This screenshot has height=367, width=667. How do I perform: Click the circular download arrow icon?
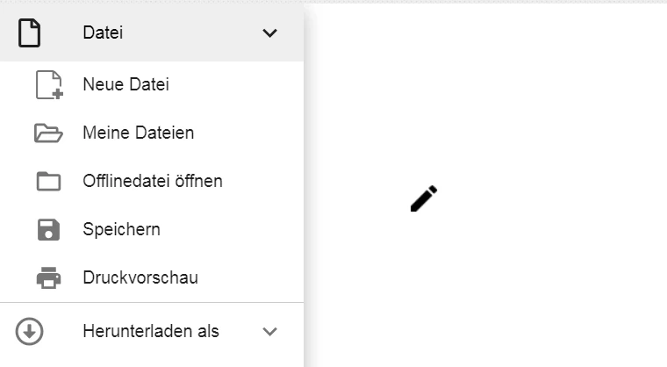(x=30, y=331)
